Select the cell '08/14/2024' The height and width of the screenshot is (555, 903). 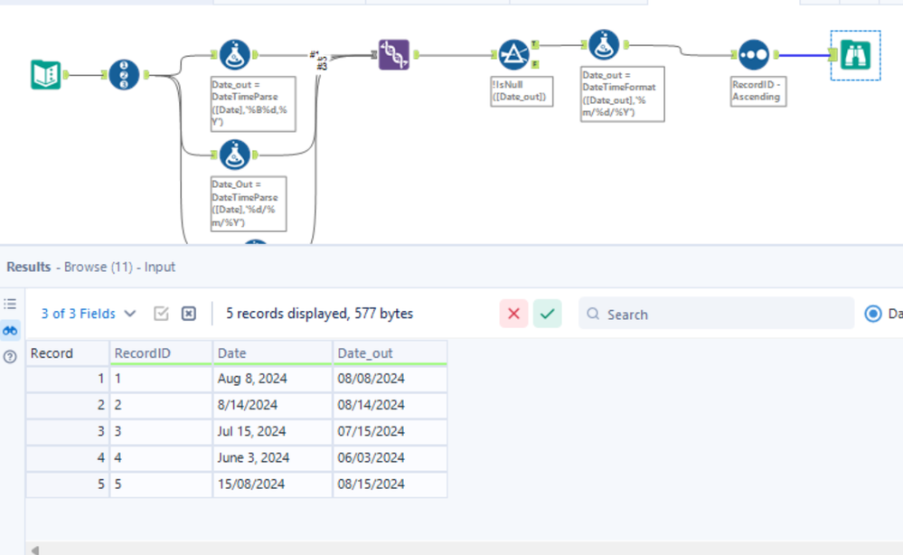click(x=390, y=405)
